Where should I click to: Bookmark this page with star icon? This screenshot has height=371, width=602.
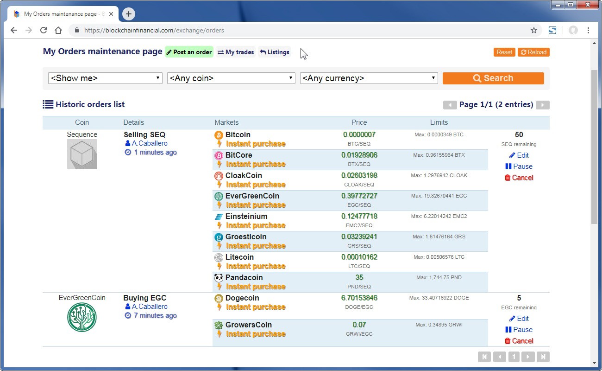click(533, 30)
